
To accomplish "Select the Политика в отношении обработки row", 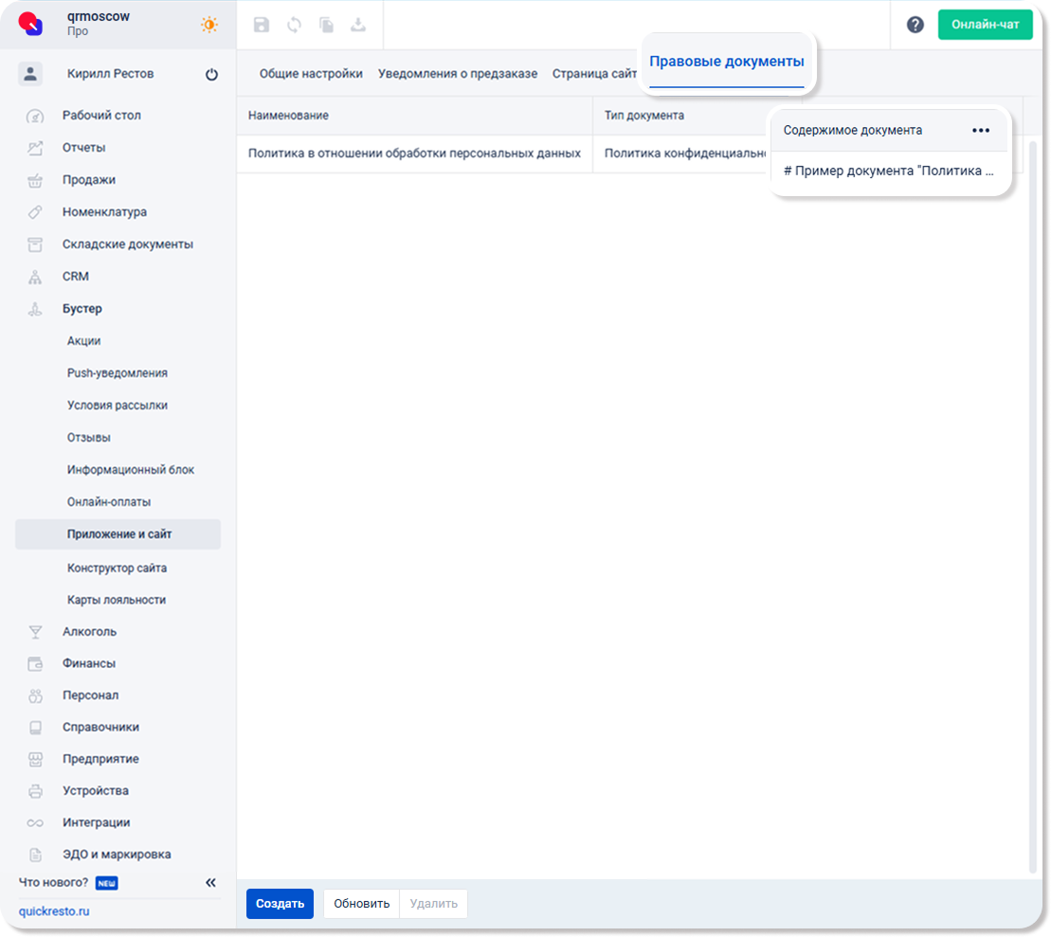I will pos(414,153).
